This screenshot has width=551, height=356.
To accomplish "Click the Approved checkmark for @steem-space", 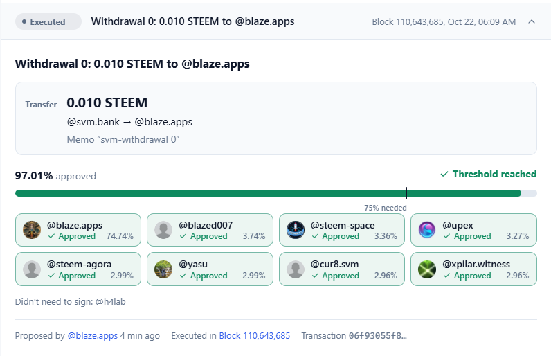I will coord(315,236).
